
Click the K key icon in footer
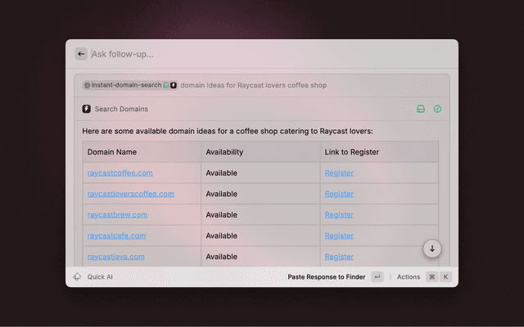(x=446, y=277)
